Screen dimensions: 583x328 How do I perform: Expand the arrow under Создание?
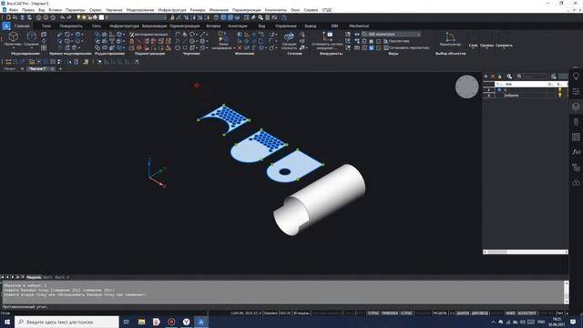31,48
